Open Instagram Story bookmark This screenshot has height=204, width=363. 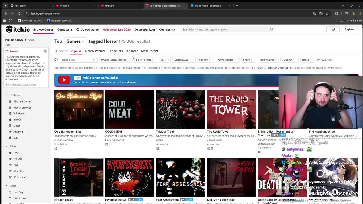tap(60, 20)
